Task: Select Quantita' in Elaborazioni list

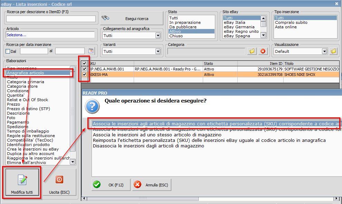Action: click(38, 95)
